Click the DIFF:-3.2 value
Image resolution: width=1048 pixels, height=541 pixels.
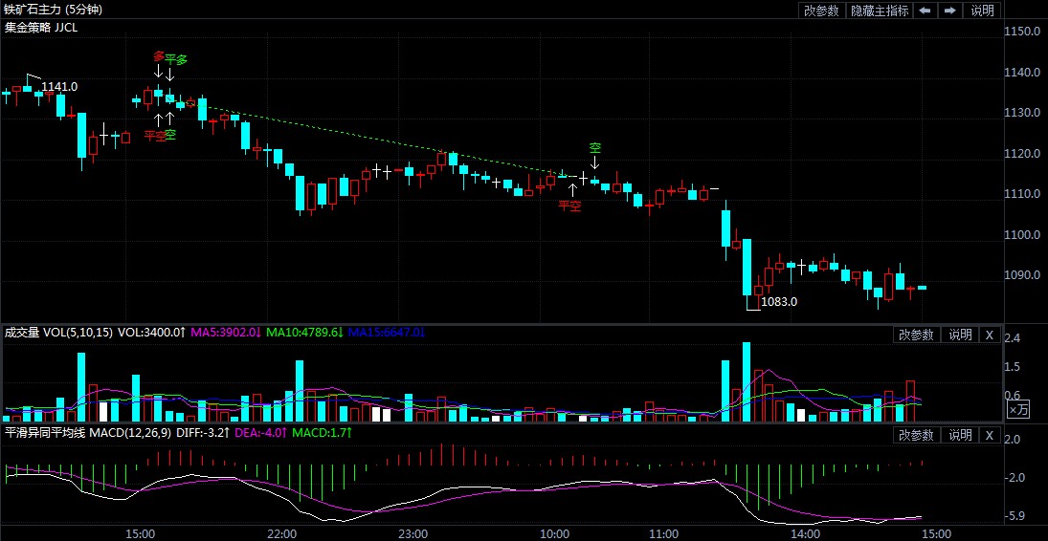203,433
